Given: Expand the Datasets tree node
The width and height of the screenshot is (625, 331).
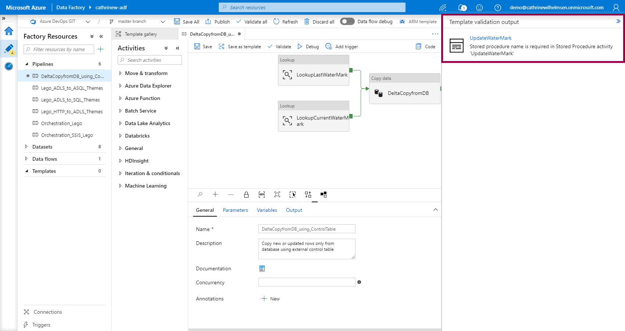Looking at the screenshot, I should (26, 147).
